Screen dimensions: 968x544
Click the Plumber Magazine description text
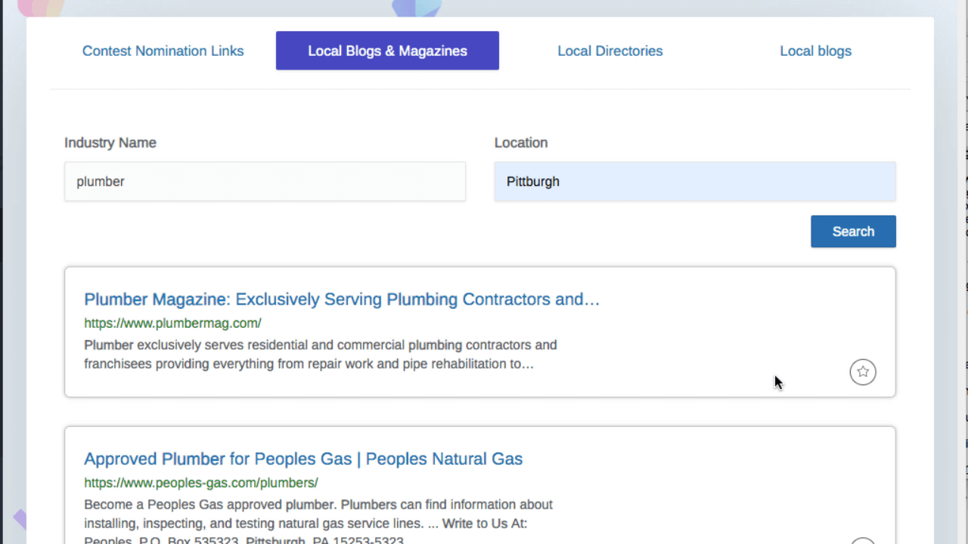point(321,354)
